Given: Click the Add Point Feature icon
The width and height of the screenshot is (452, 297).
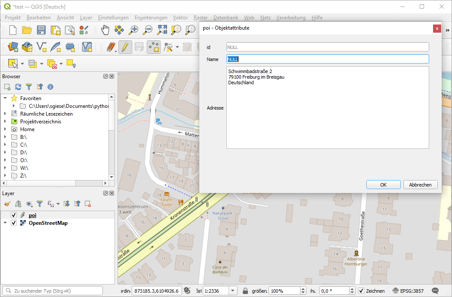Looking at the screenshot, I should tap(154, 47).
